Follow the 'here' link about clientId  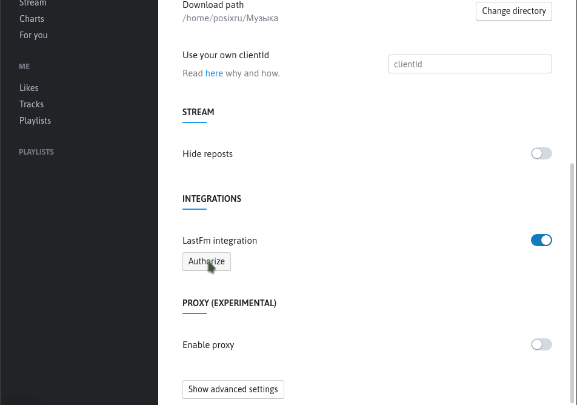tap(214, 73)
